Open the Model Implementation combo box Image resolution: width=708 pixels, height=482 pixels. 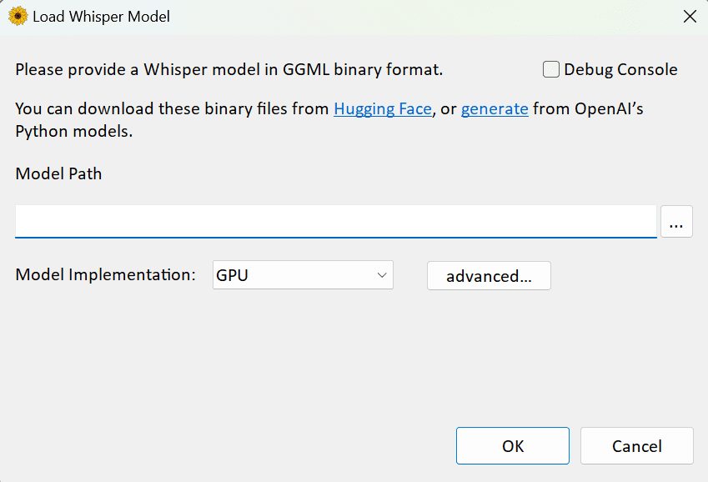click(x=302, y=275)
